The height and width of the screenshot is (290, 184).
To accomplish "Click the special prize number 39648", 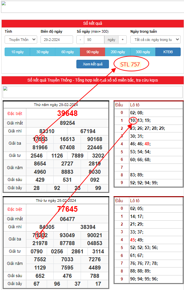I will (x=67, y=113).
